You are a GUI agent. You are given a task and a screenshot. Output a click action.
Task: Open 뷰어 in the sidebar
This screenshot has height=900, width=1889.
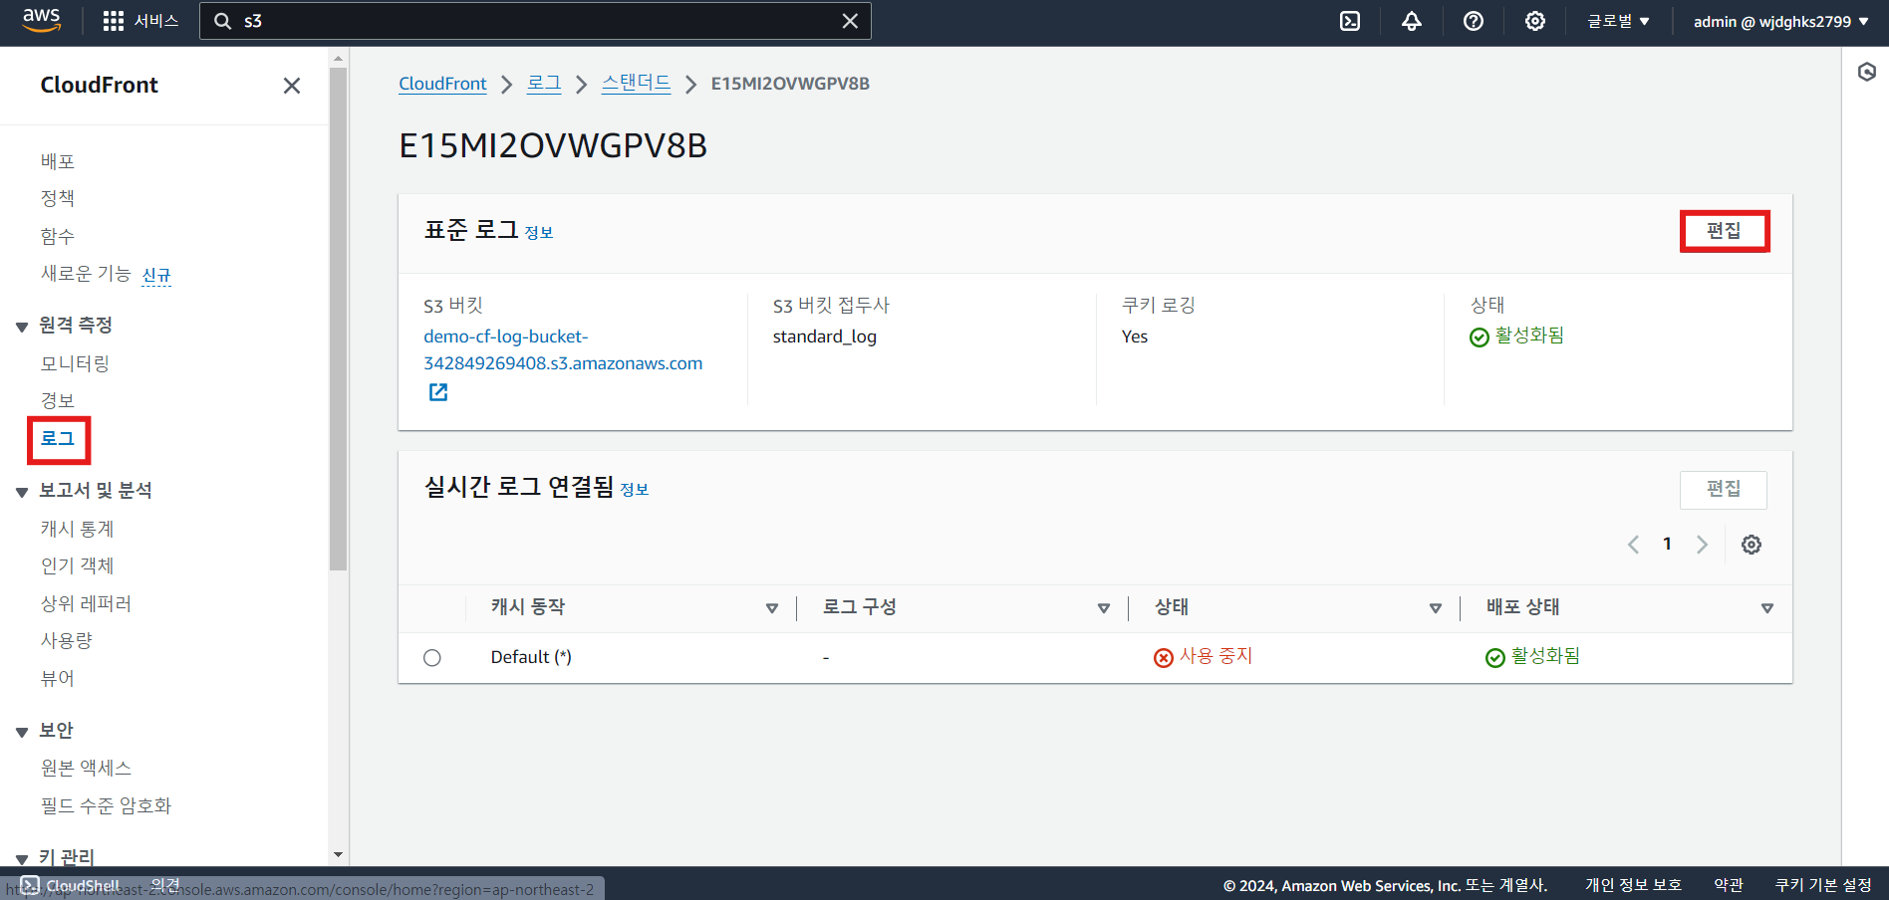[58, 678]
